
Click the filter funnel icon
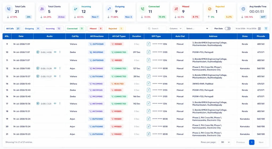[x=266, y=29]
